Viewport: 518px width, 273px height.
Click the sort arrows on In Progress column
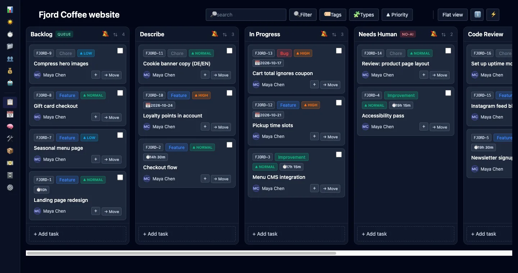pos(334,34)
